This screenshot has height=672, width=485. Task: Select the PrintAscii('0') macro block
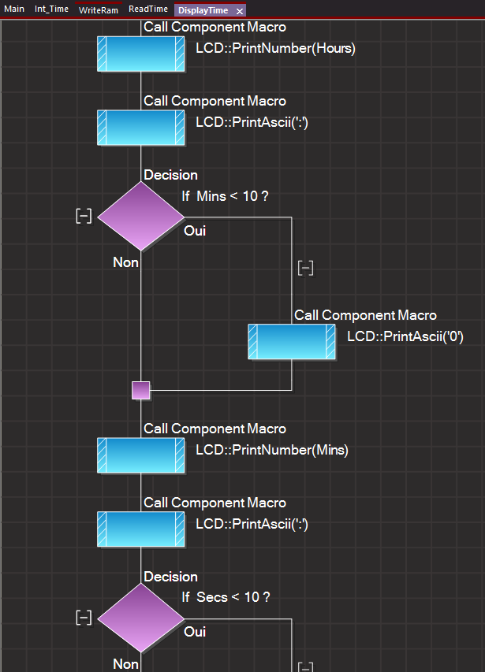[x=292, y=342]
